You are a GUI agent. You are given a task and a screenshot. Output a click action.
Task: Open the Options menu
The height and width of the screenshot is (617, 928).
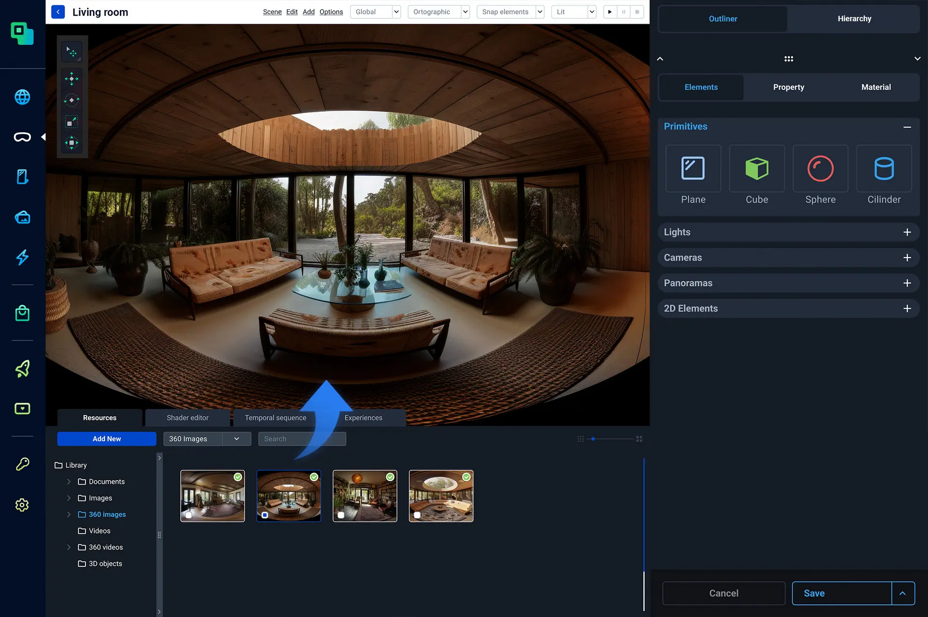(x=331, y=12)
